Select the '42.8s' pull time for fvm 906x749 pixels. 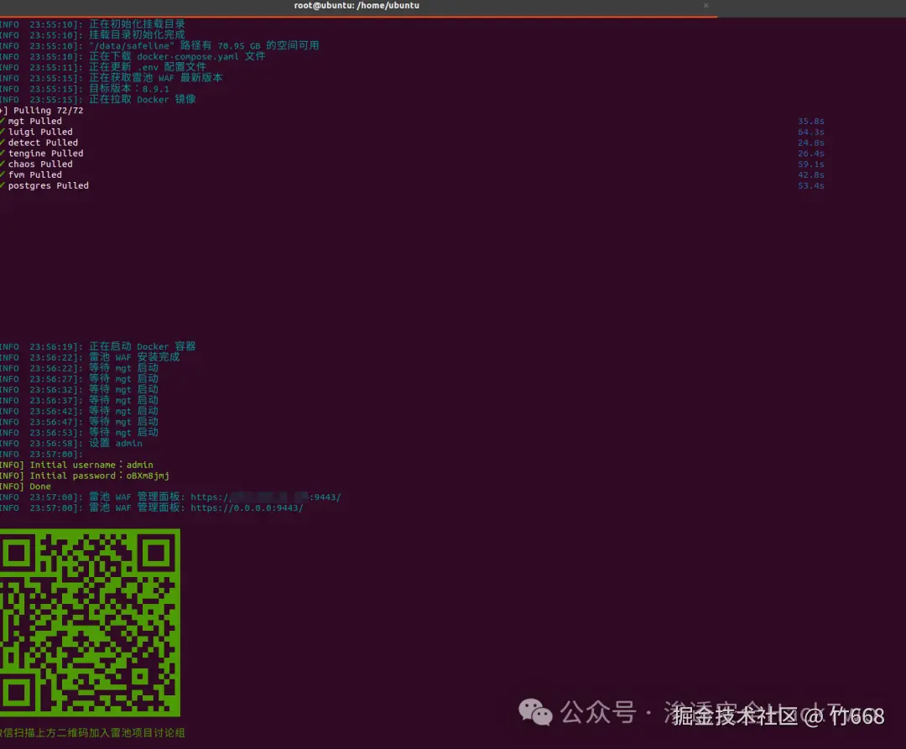[x=811, y=175]
